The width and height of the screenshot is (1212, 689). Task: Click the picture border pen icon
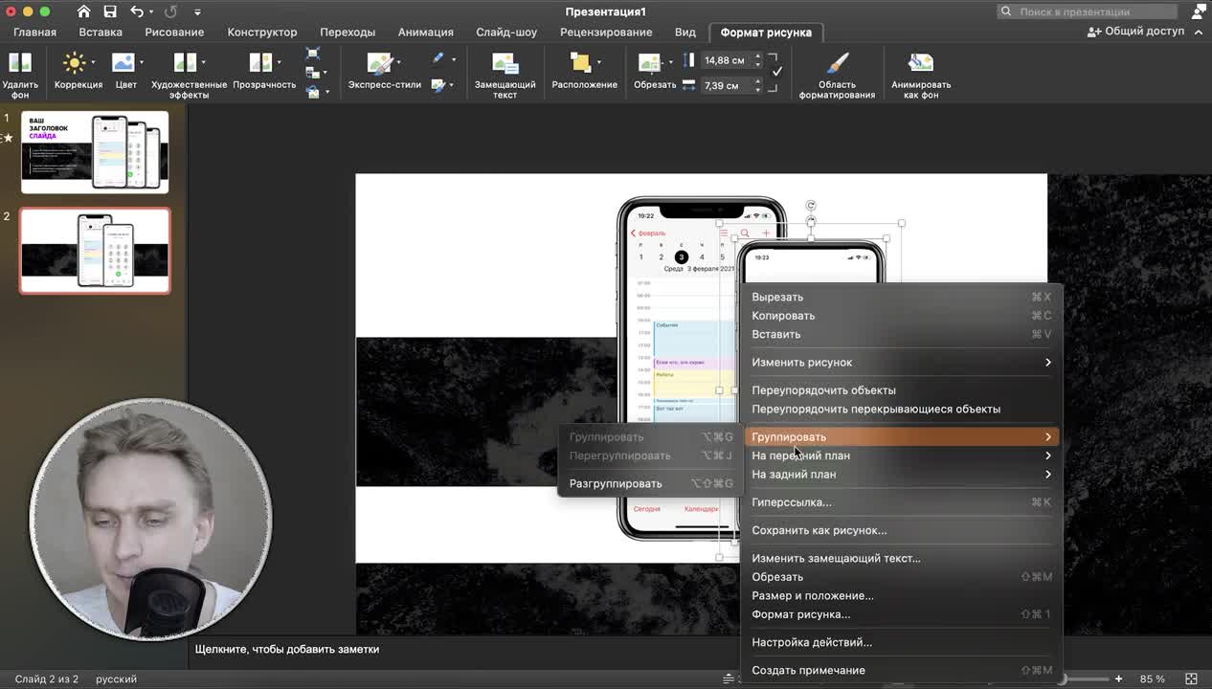point(438,58)
